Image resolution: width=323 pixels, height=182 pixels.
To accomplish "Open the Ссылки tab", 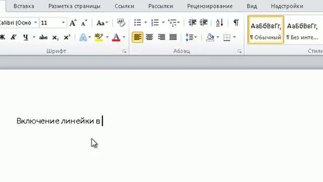I will click(x=125, y=6).
